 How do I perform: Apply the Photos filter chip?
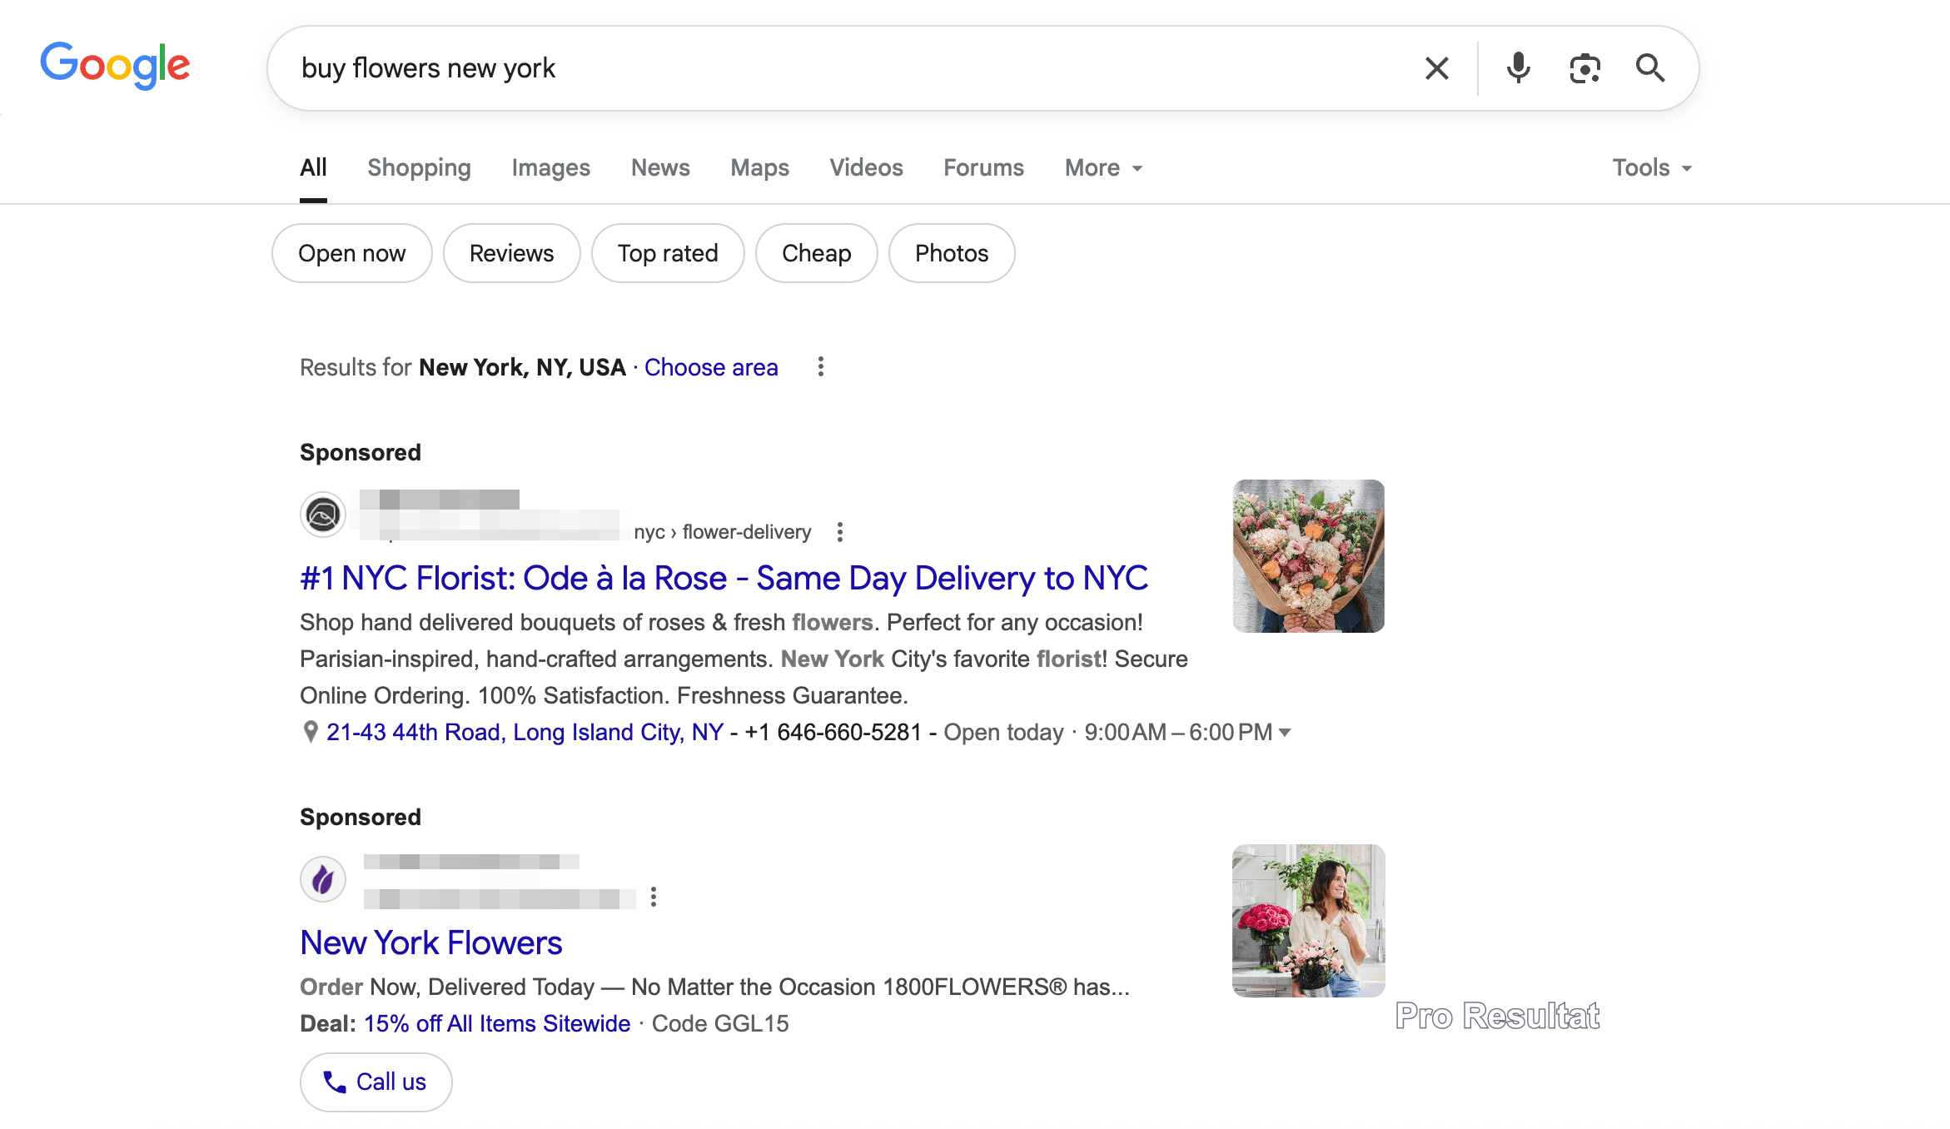pos(952,253)
